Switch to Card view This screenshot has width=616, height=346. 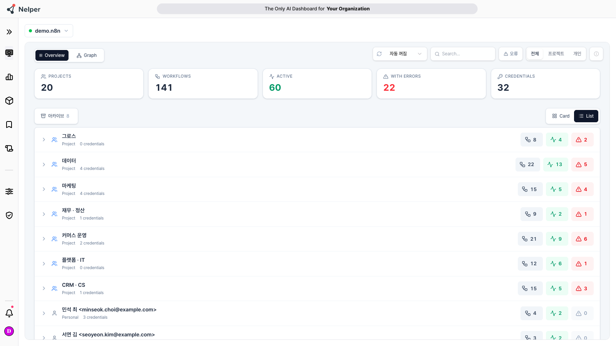tap(561, 116)
